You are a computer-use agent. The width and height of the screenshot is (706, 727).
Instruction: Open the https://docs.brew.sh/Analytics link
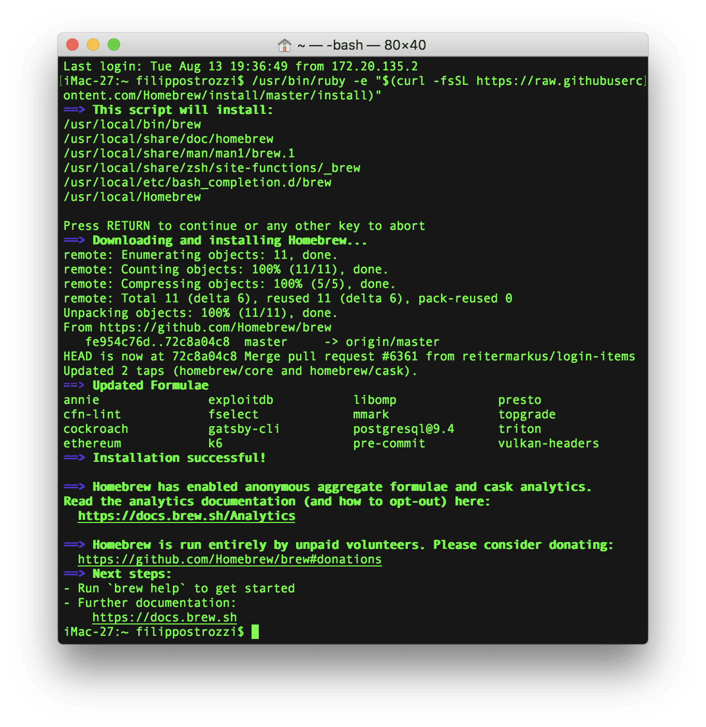(186, 516)
